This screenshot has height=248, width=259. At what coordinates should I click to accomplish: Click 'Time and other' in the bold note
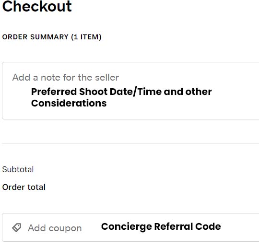tap(175, 92)
